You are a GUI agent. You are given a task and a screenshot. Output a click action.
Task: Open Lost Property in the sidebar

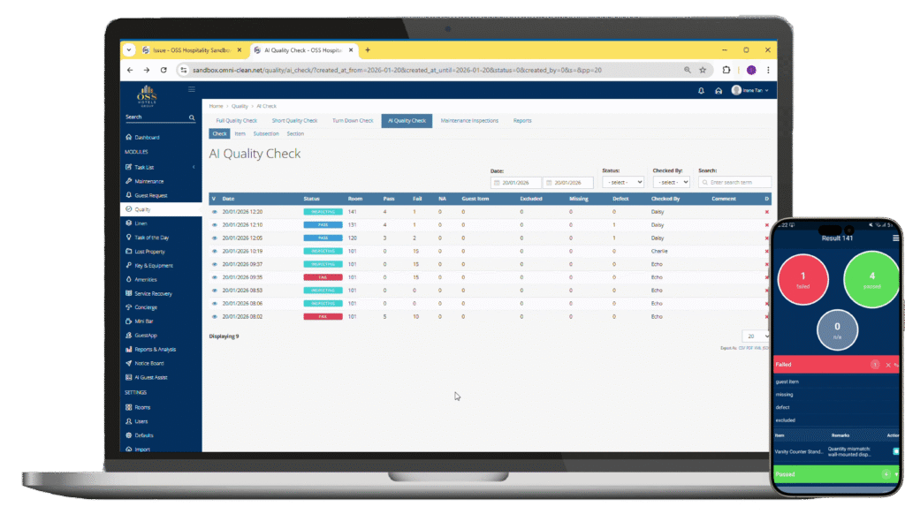point(151,252)
